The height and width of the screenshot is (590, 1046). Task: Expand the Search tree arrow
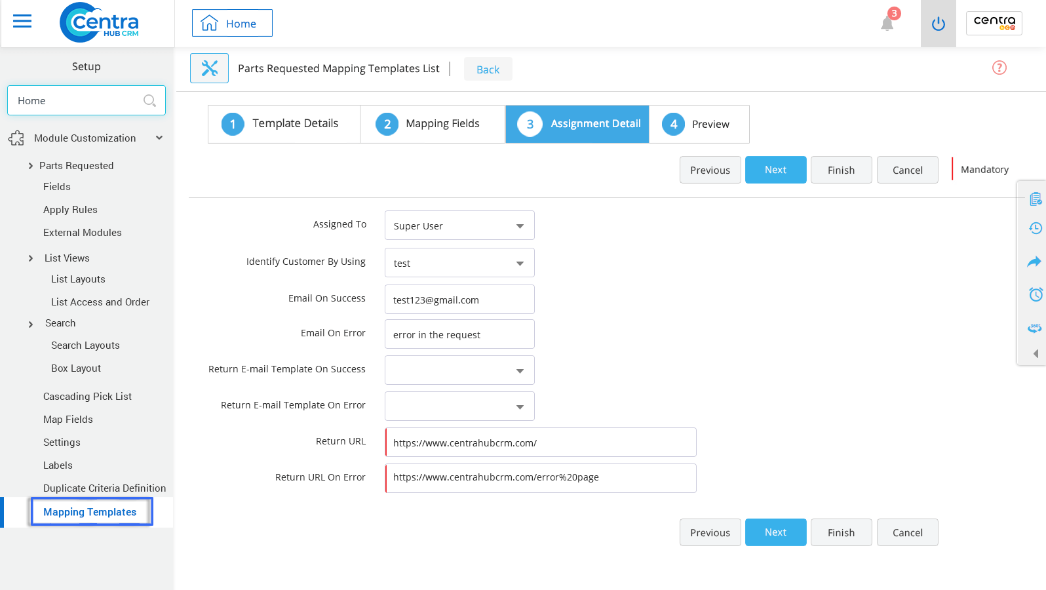tap(30, 324)
